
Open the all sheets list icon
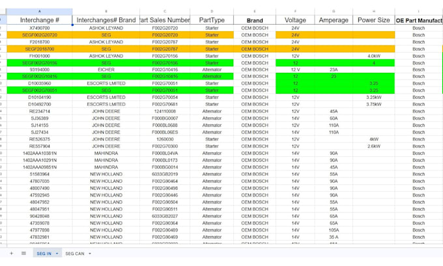tap(23, 253)
